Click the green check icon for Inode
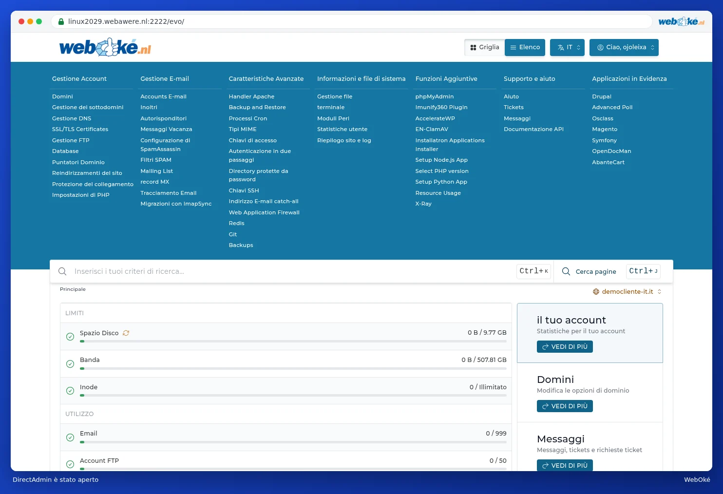This screenshot has width=723, height=494. [70, 391]
